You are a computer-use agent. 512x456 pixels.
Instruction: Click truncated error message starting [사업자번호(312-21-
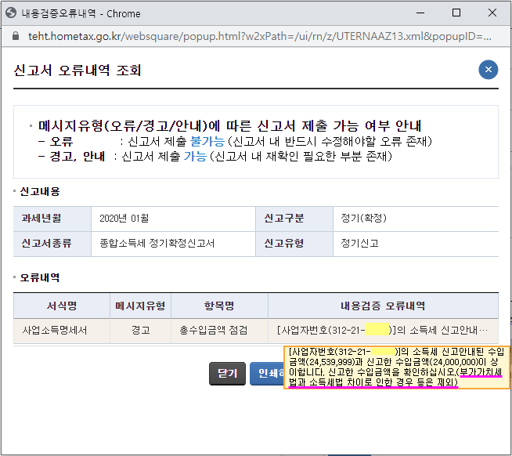point(383,331)
